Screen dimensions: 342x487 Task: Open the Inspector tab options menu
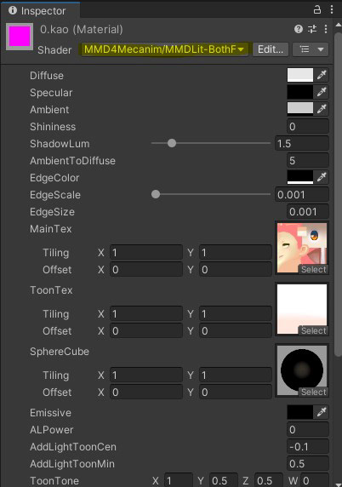[x=332, y=10]
